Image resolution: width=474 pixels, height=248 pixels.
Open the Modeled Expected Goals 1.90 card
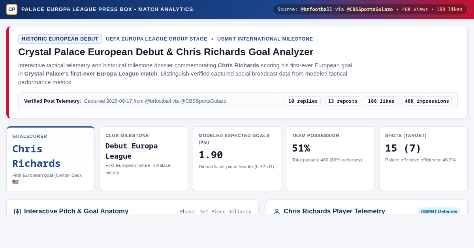(x=237, y=159)
